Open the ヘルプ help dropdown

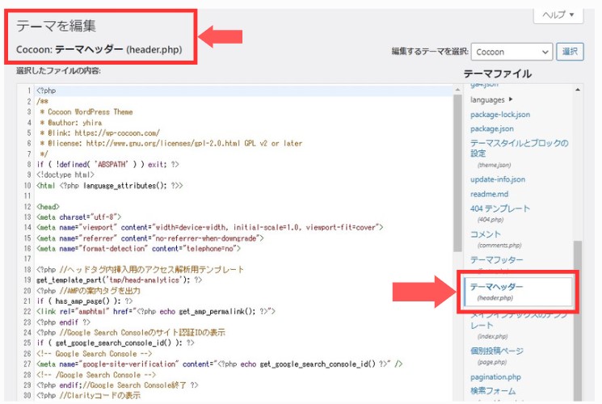click(x=558, y=15)
